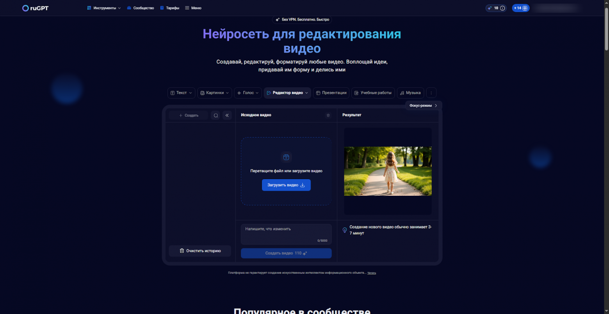Click the Загрузить видео button

[286, 185]
